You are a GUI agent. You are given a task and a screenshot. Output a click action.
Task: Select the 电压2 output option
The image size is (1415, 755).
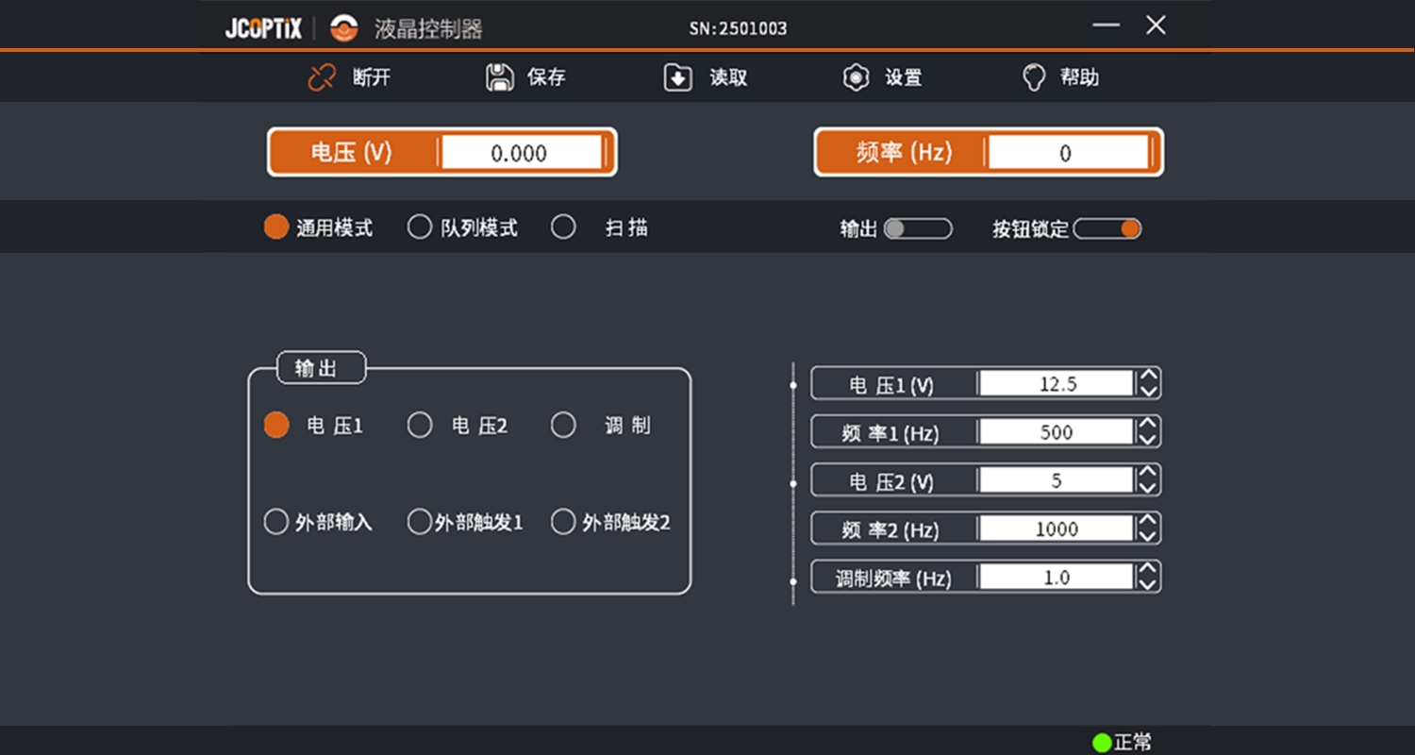coord(420,426)
